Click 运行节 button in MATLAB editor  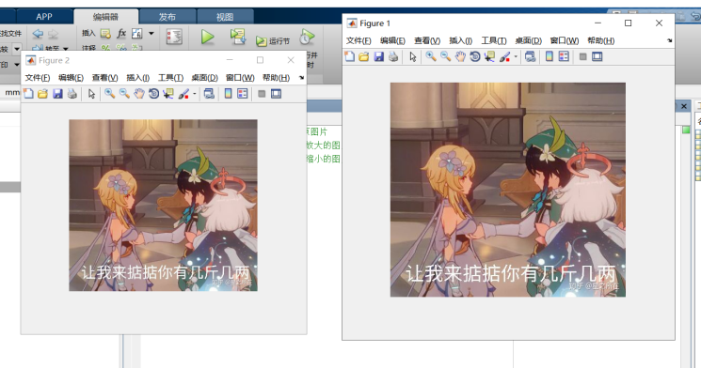pos(273,41)
